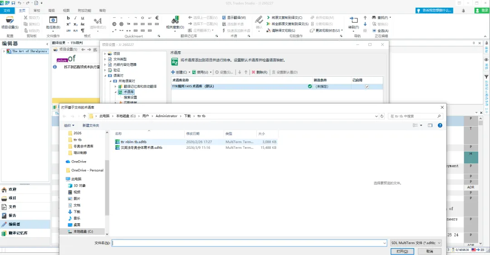Expand the File Types (文件类型) tree node
This screenshot has height=255, width=490.
[105, 59]
